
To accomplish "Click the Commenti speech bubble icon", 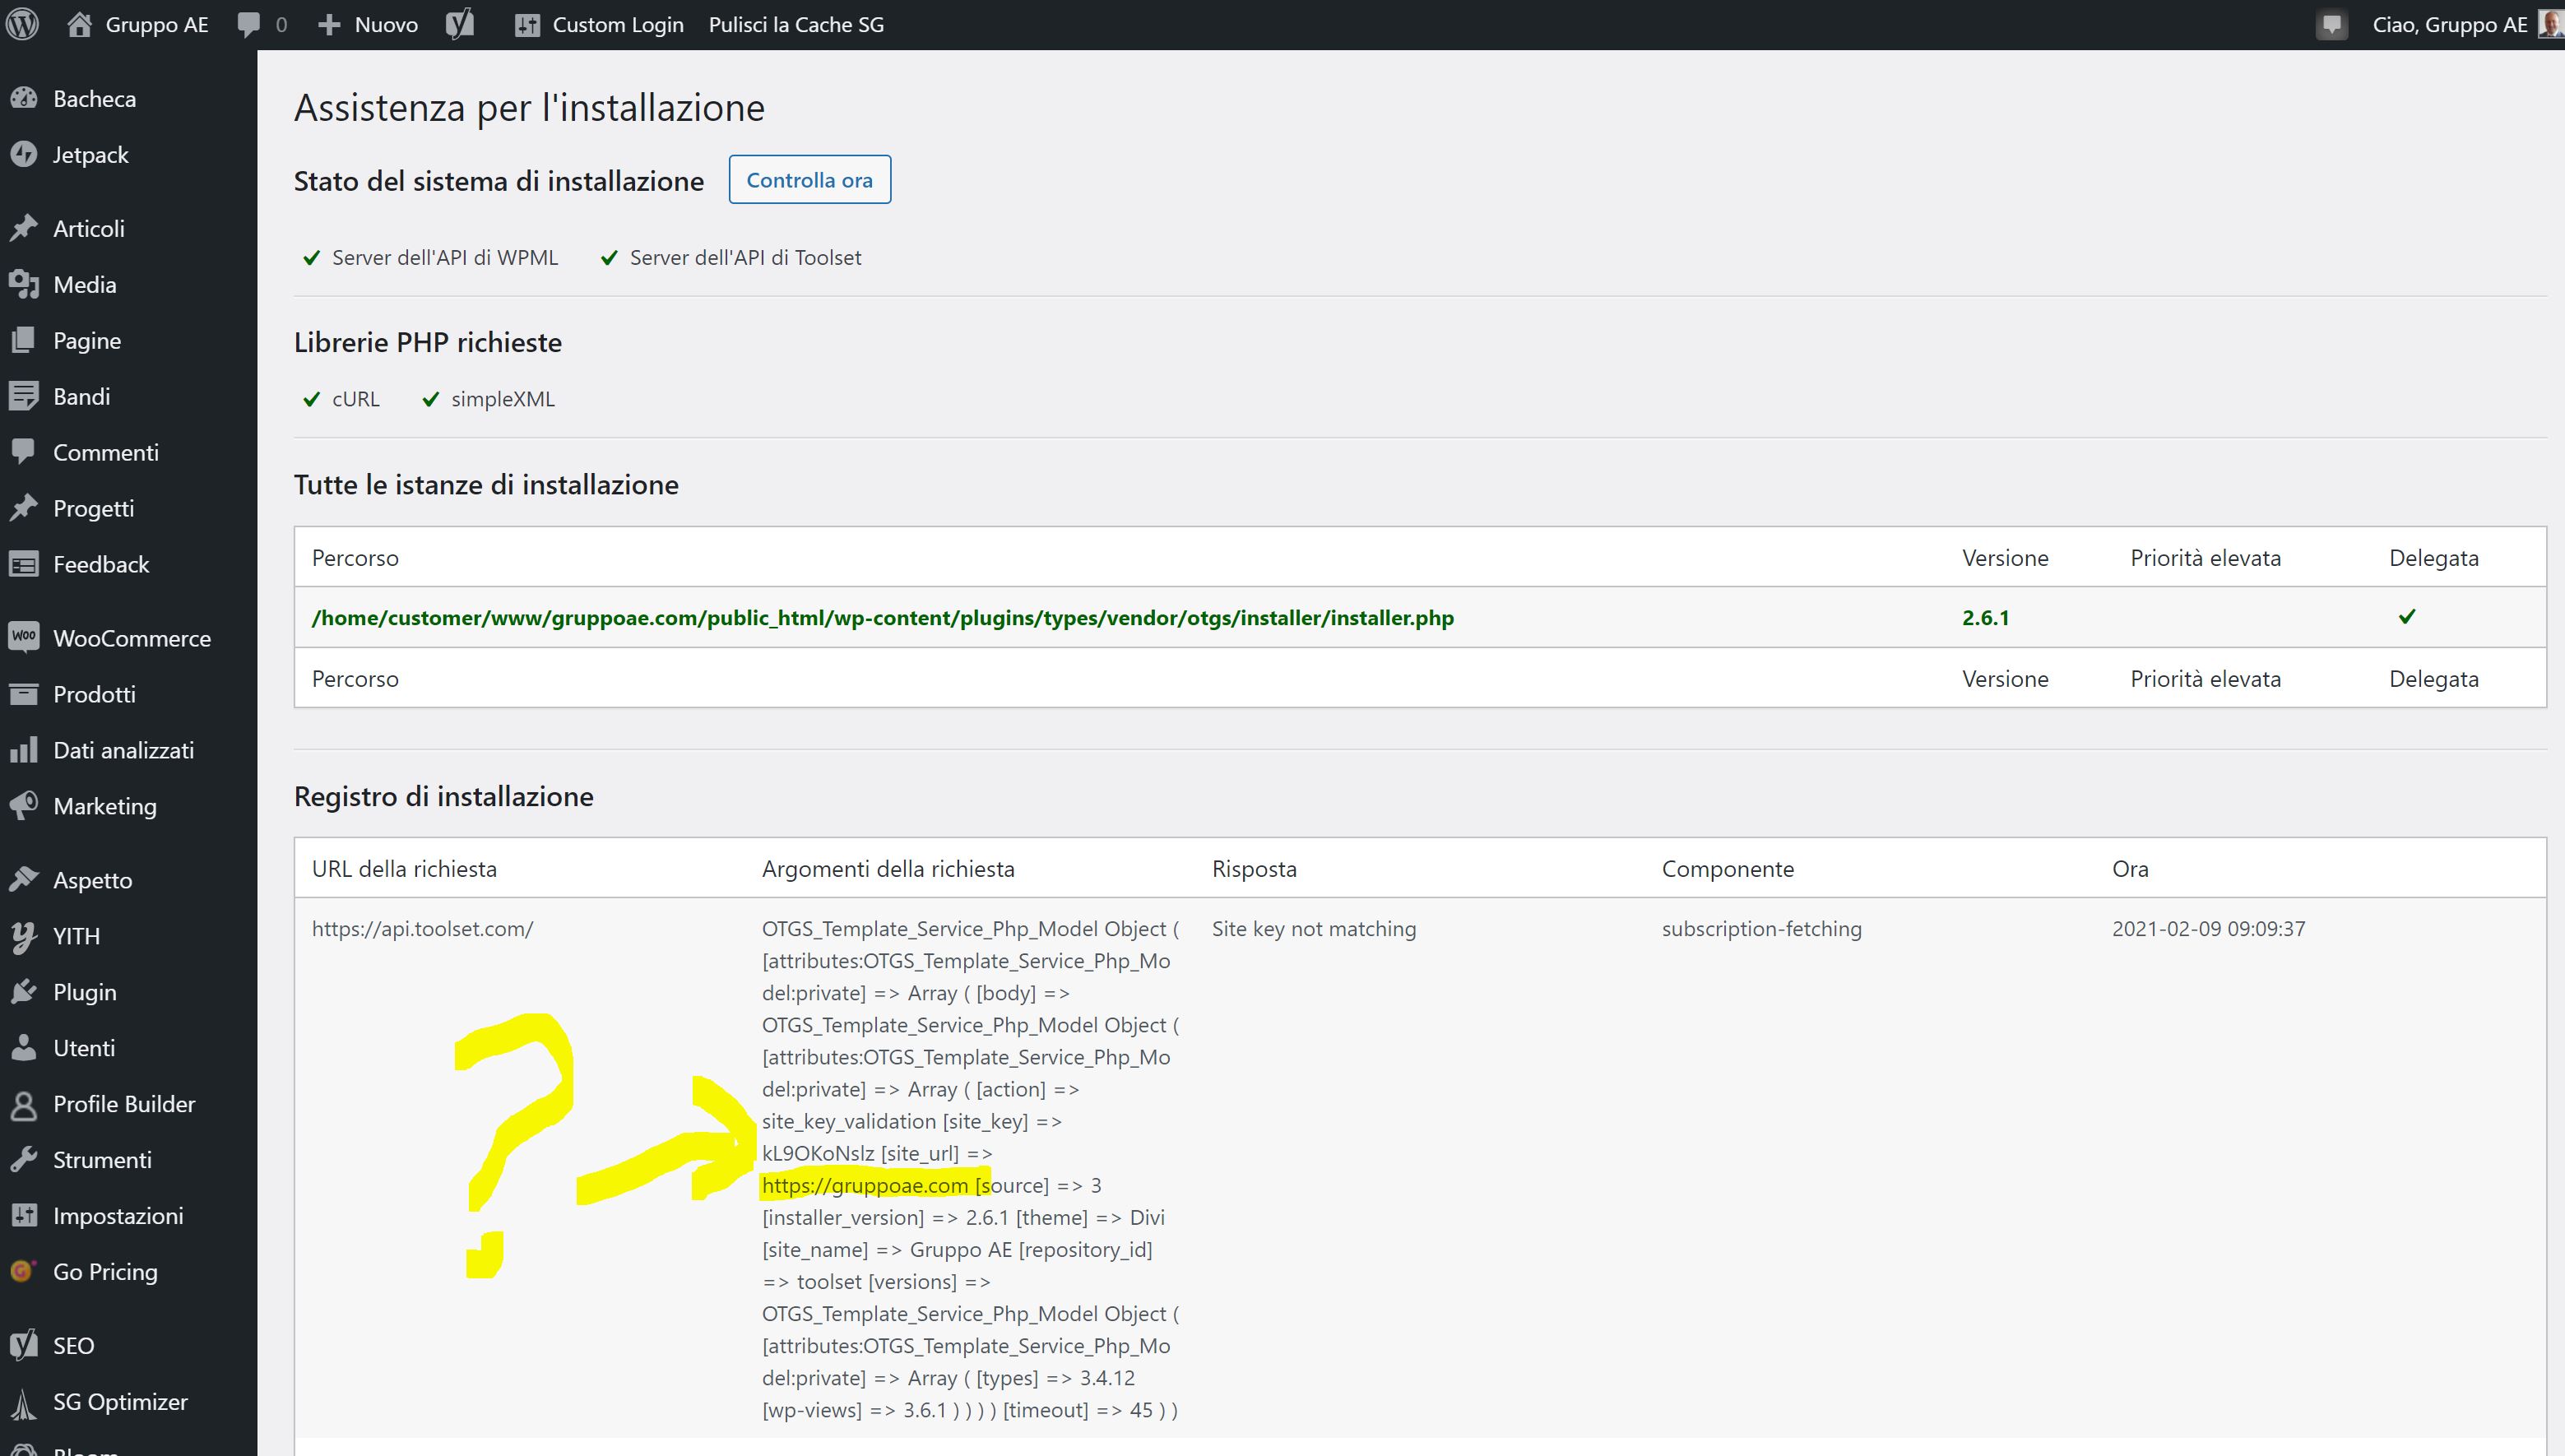I will click(24, 452).
